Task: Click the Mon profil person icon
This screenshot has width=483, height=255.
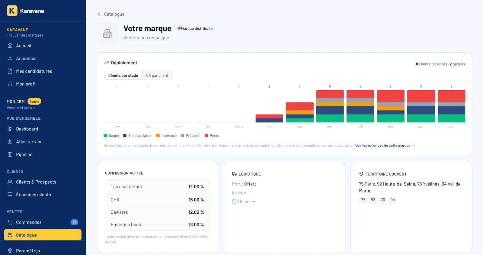Action: point(10,84)
